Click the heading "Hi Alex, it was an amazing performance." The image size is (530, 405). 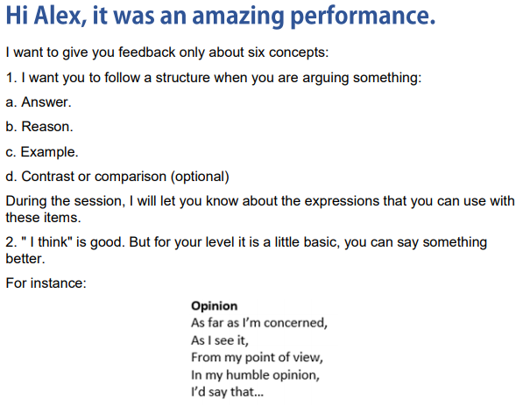(x=221, y=17)
